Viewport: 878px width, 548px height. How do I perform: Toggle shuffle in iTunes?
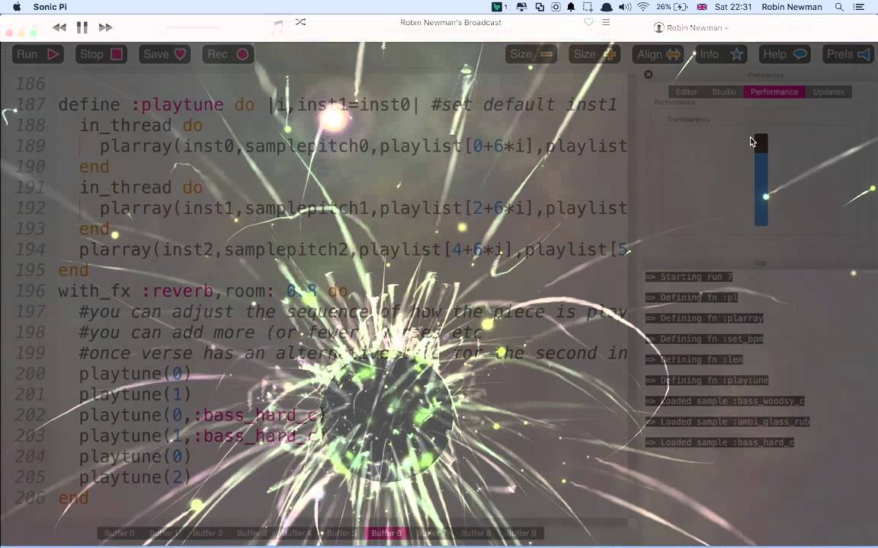coord(301,22)
